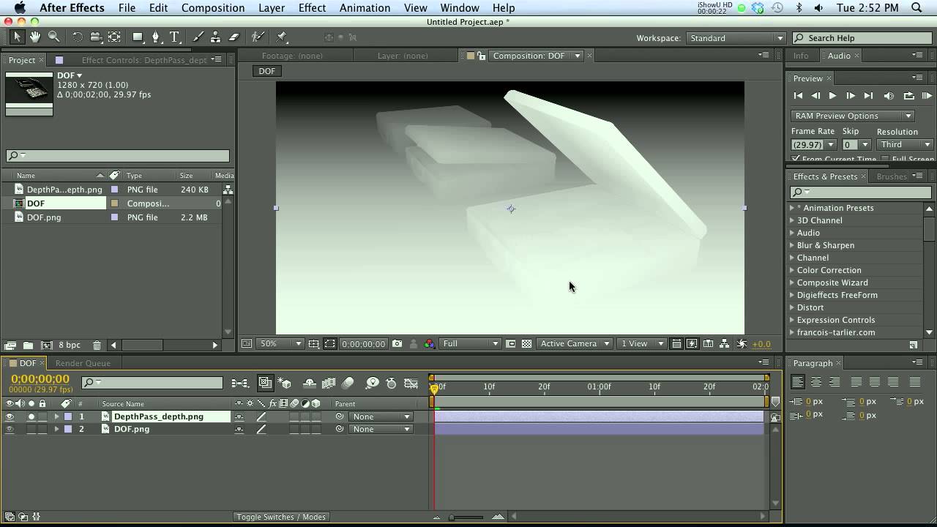
Task: Switch to the Info panel tab
Action: [x=801, y=56]
